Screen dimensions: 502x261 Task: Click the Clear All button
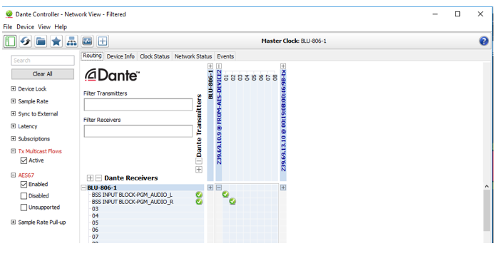43,74
